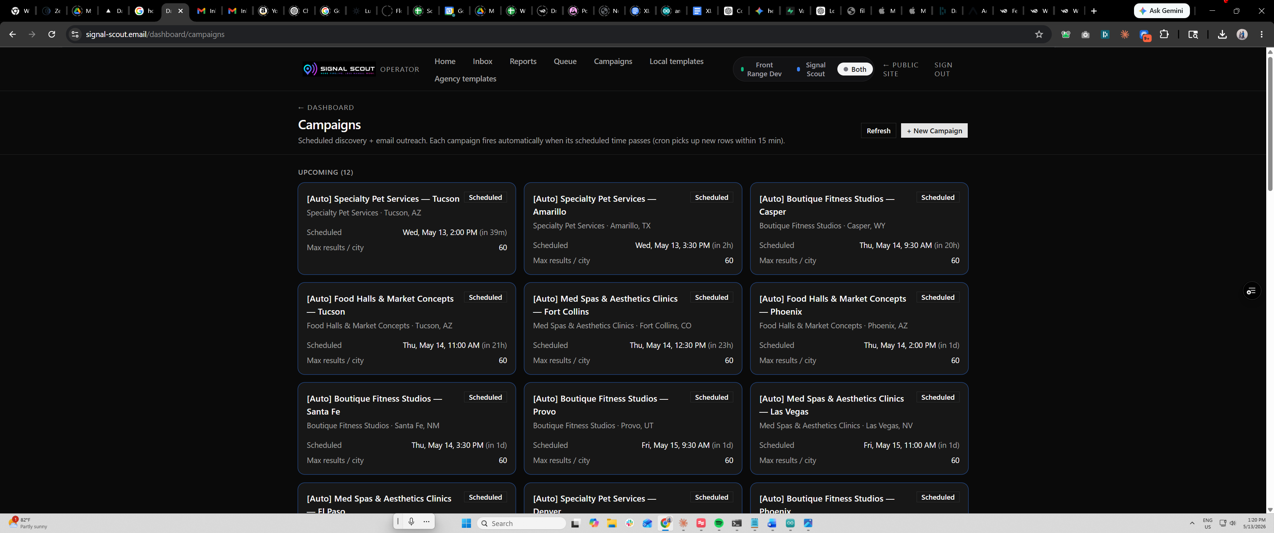Open Agency templates
Screen dimensions: 1274x533
[x=465, y=78]
